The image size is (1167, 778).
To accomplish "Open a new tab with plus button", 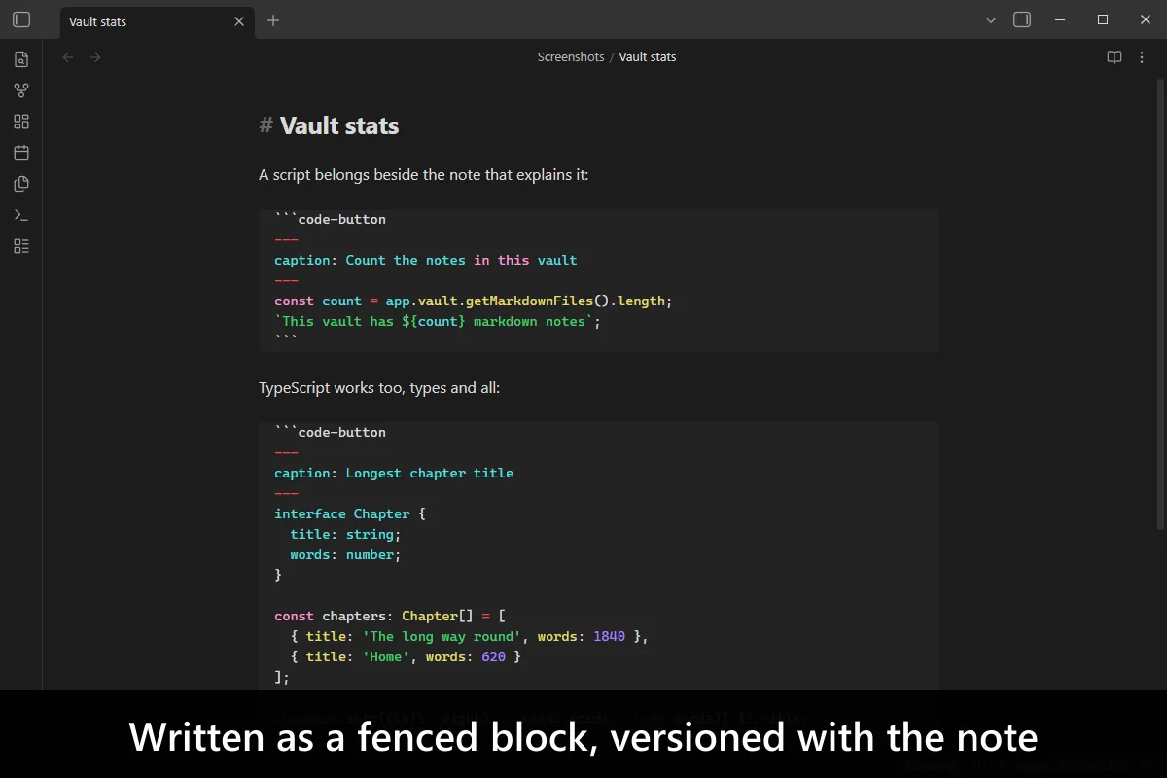I will pos(273,20).
